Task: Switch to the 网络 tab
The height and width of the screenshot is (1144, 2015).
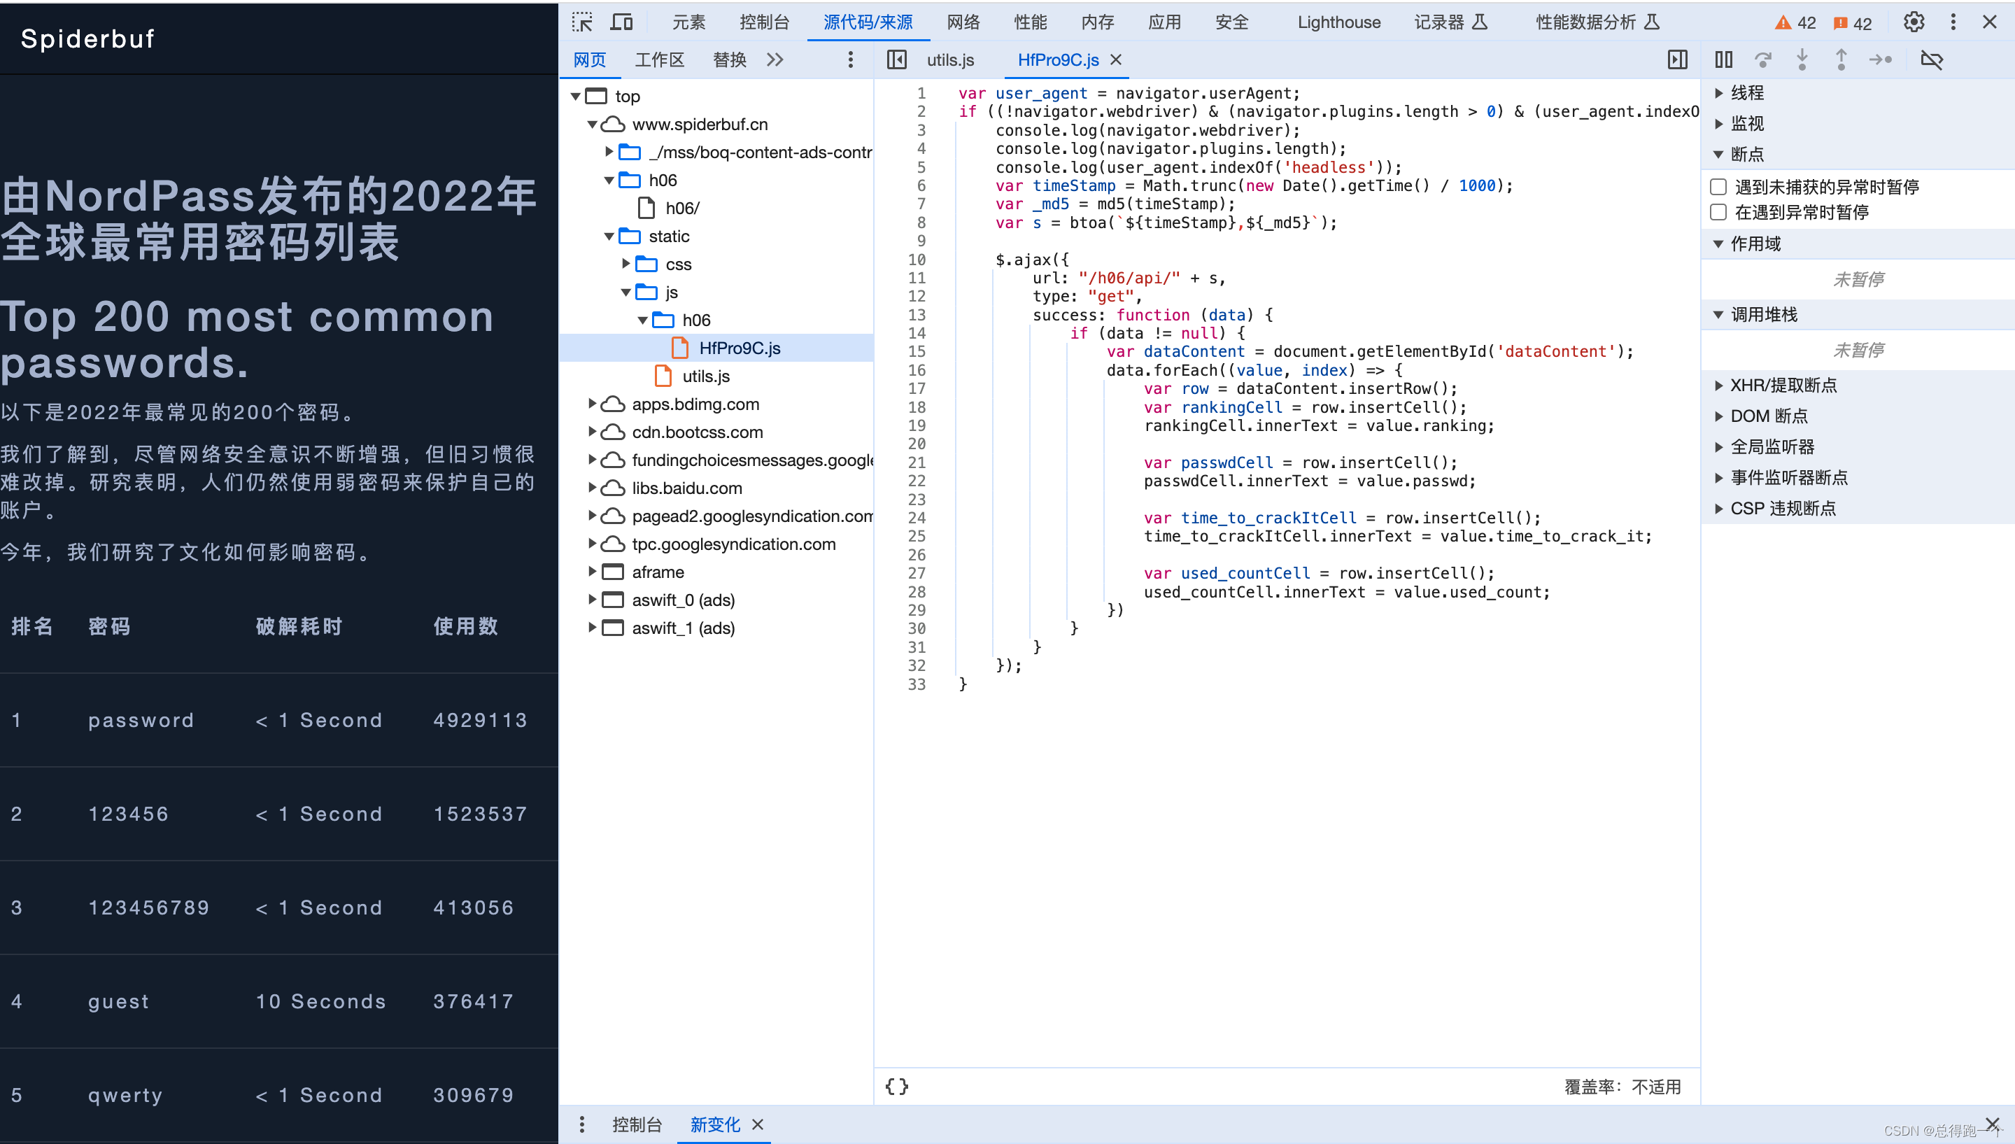Action: tap(963, 22)
